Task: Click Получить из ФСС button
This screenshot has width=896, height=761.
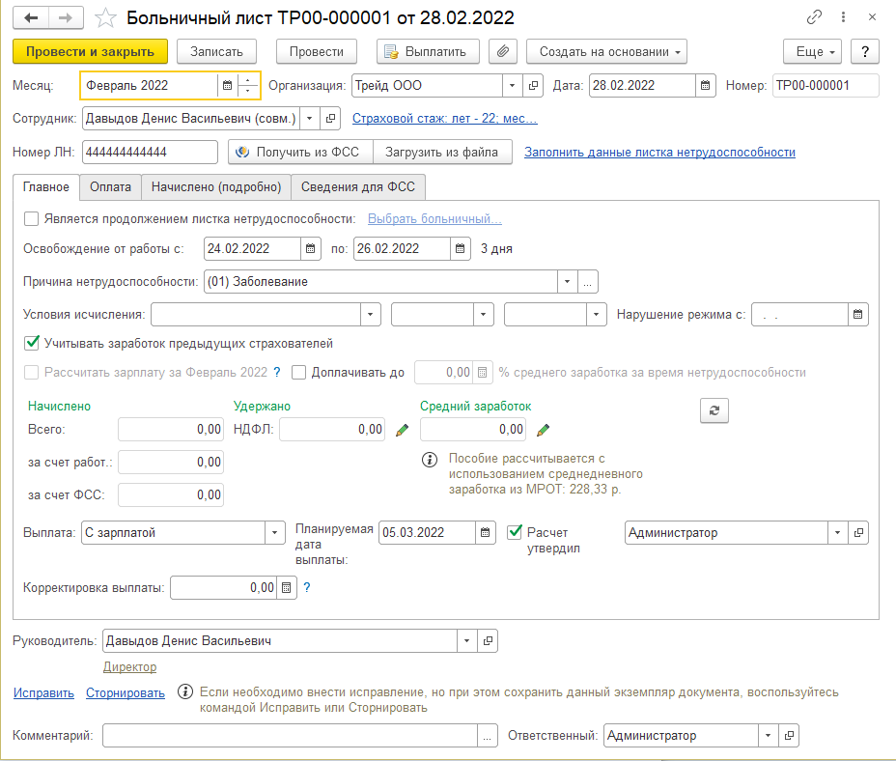Action: (300, 152)
